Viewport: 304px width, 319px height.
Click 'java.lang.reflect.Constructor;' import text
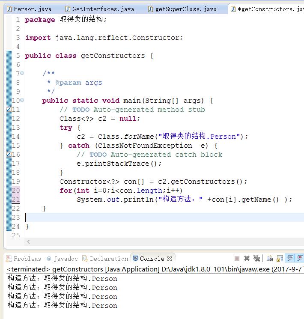(119, 38)
